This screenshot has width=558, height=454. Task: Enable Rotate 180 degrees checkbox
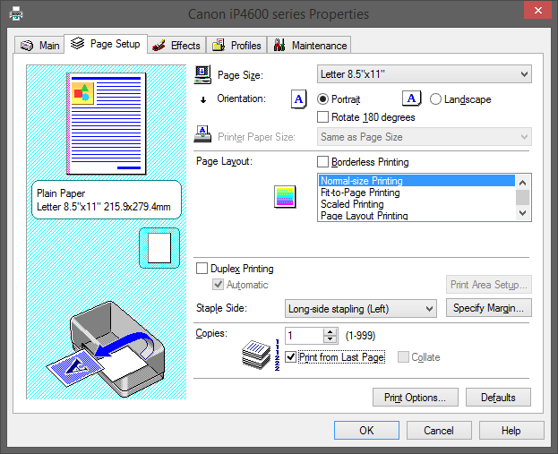click(x=322, y=117)
